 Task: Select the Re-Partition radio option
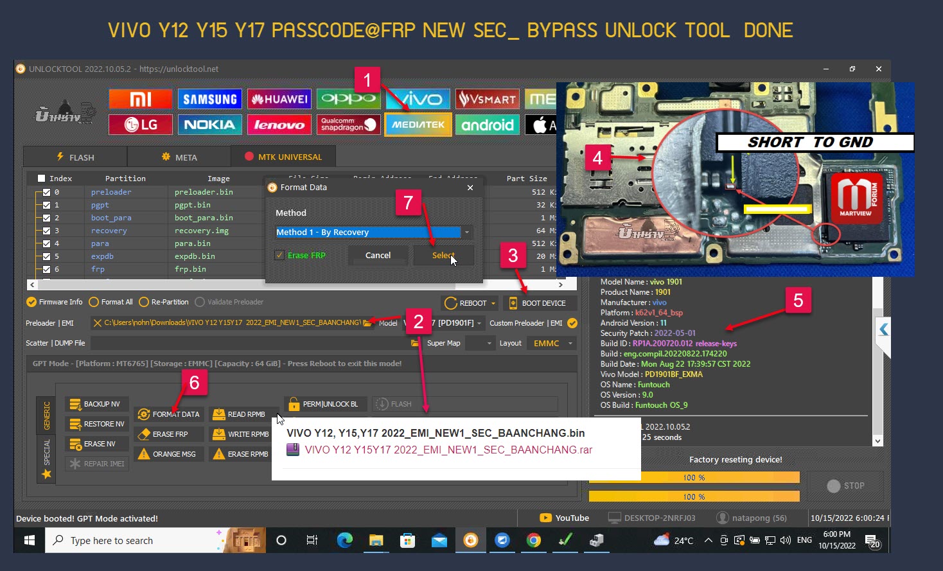144,302
